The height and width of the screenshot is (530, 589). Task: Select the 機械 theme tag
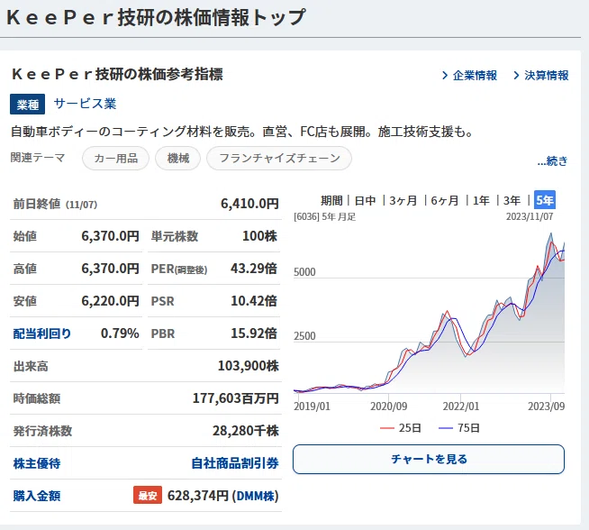coord(178,159)
